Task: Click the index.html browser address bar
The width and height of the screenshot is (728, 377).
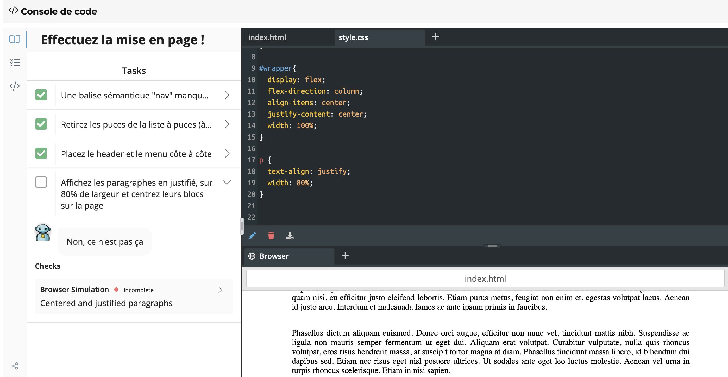Action: tap(485, 278)
